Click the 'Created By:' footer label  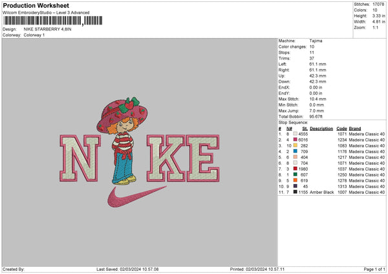(14, 269)
